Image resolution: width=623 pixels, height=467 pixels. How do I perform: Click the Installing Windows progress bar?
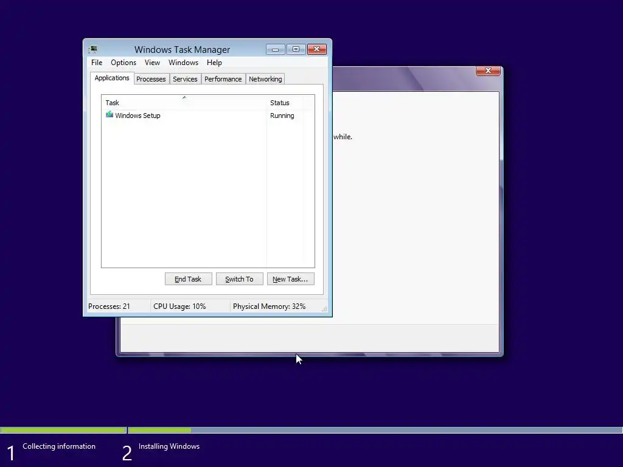[x=375, y=430]
